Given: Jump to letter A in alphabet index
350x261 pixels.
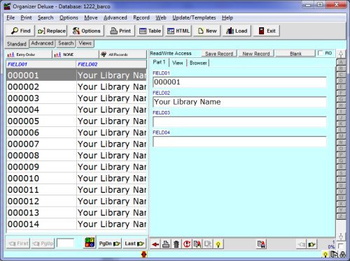Looking at the screenshot, I should pyautogui.click(x=341, y=62).
